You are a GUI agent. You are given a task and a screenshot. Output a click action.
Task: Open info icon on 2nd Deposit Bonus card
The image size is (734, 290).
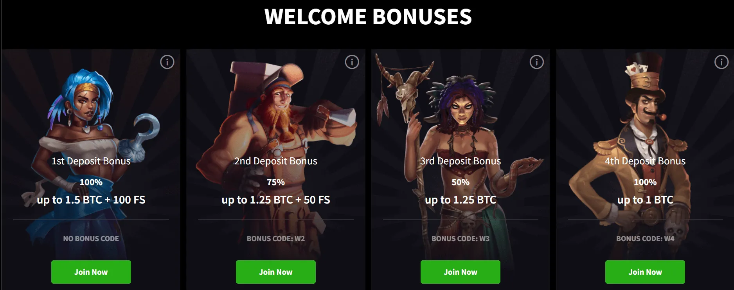pos(352,62)
